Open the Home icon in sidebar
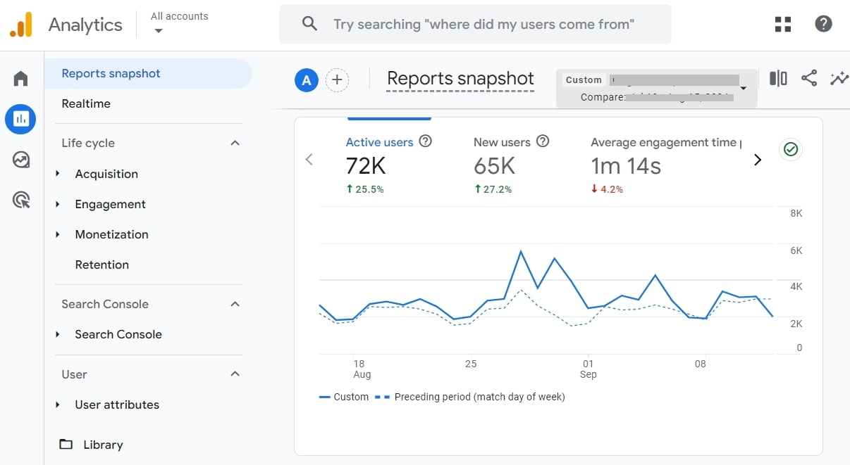The width and height of the screenshot is (850, 465). [21, 78]
